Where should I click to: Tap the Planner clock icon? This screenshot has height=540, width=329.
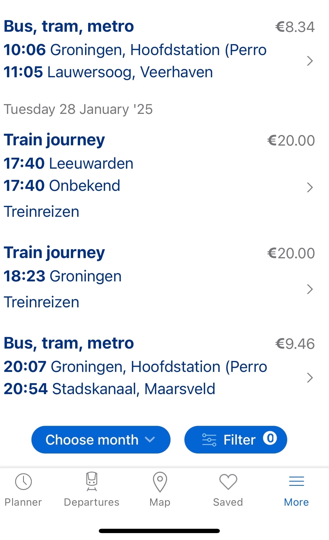pos(23,481)
